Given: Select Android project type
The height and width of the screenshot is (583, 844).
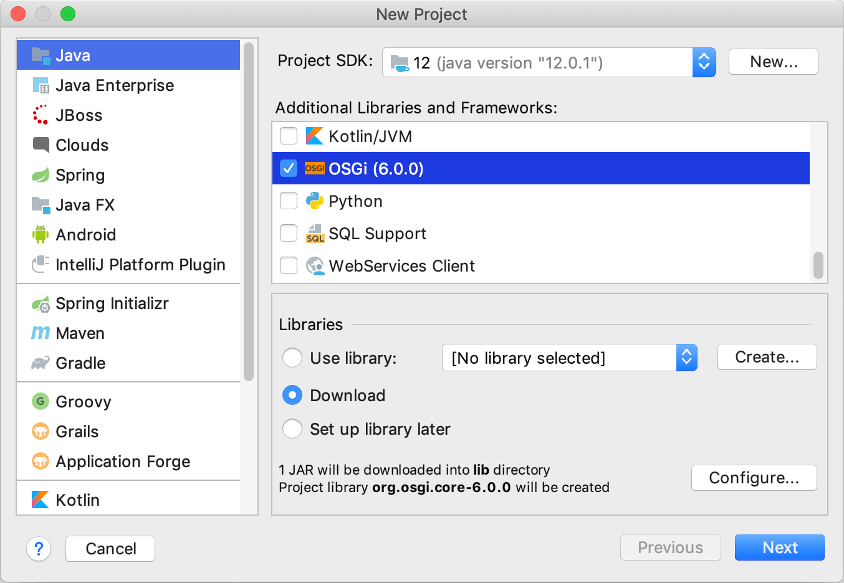Looking at the screenshot, I should [128, 235].
